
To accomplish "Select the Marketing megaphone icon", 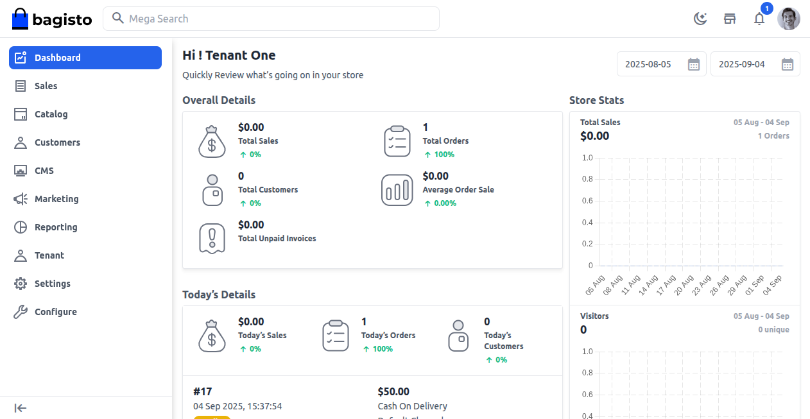I will point(20,199).
